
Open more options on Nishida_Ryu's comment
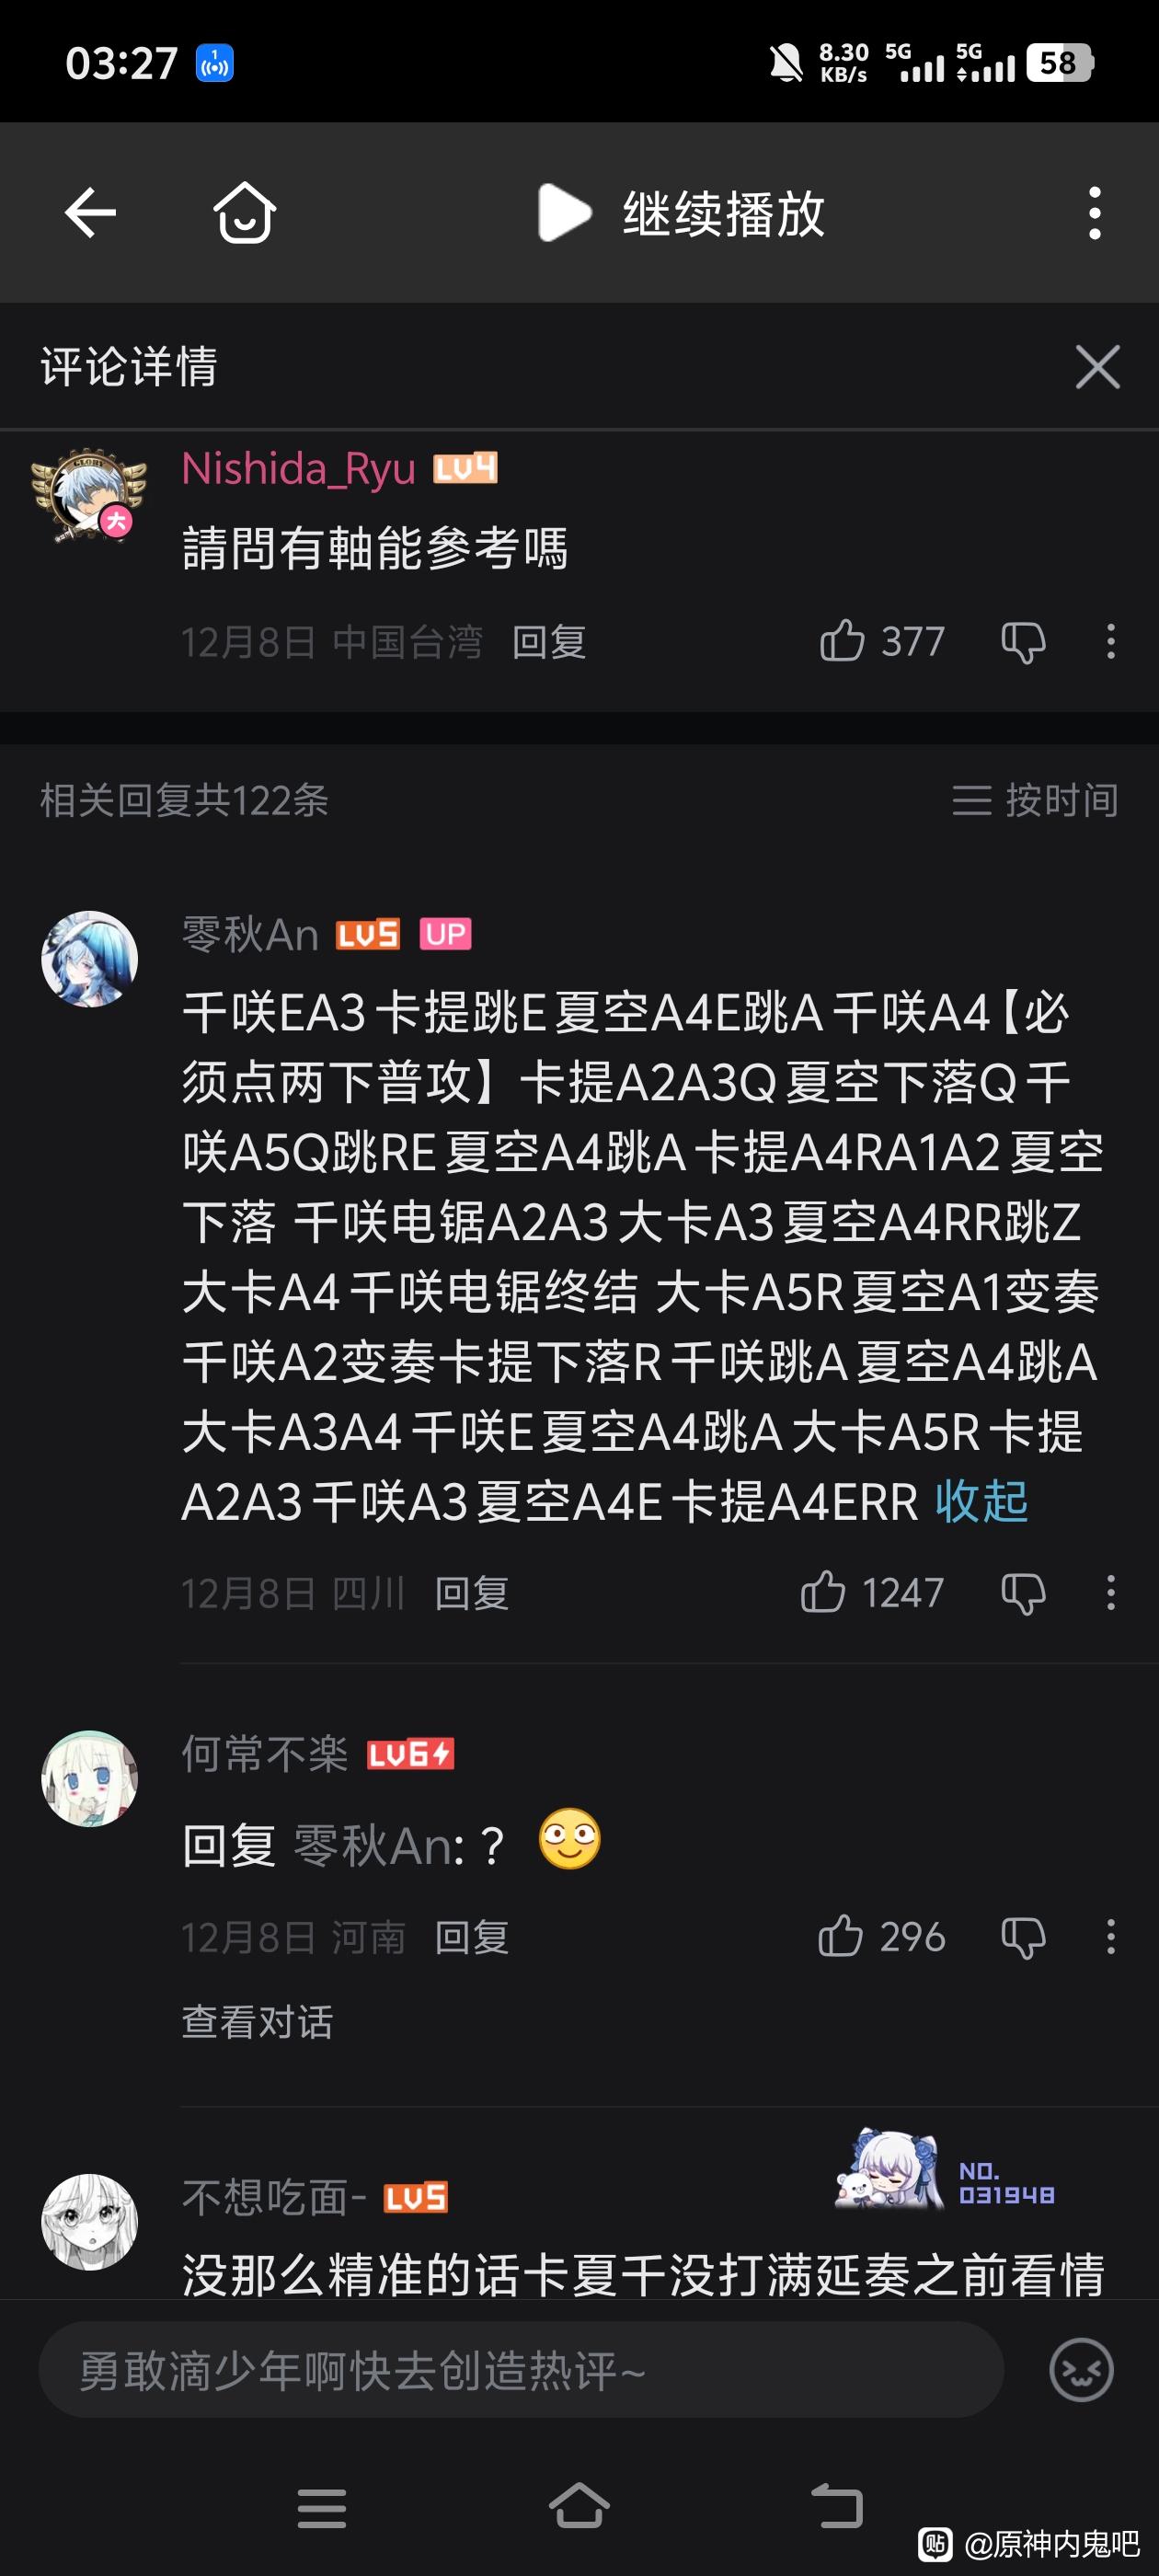click(1111, 641)
